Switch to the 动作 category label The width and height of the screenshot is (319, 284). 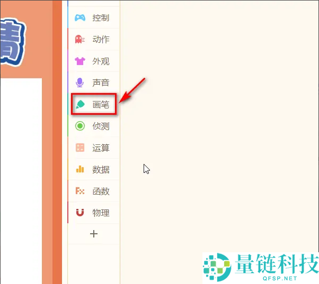(101, 39)
